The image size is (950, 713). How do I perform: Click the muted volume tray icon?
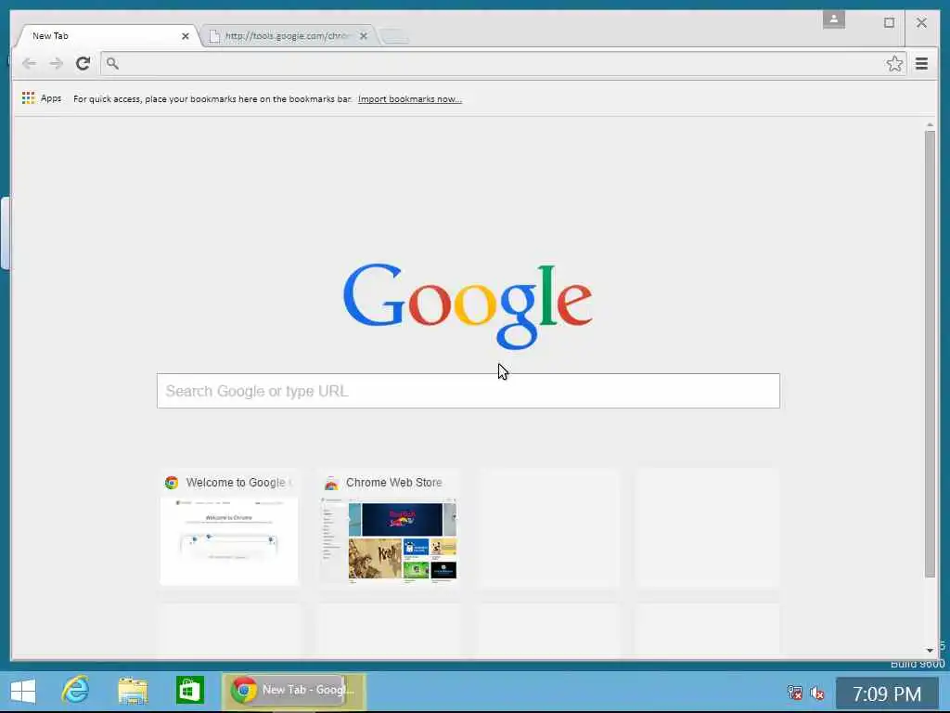817,693
